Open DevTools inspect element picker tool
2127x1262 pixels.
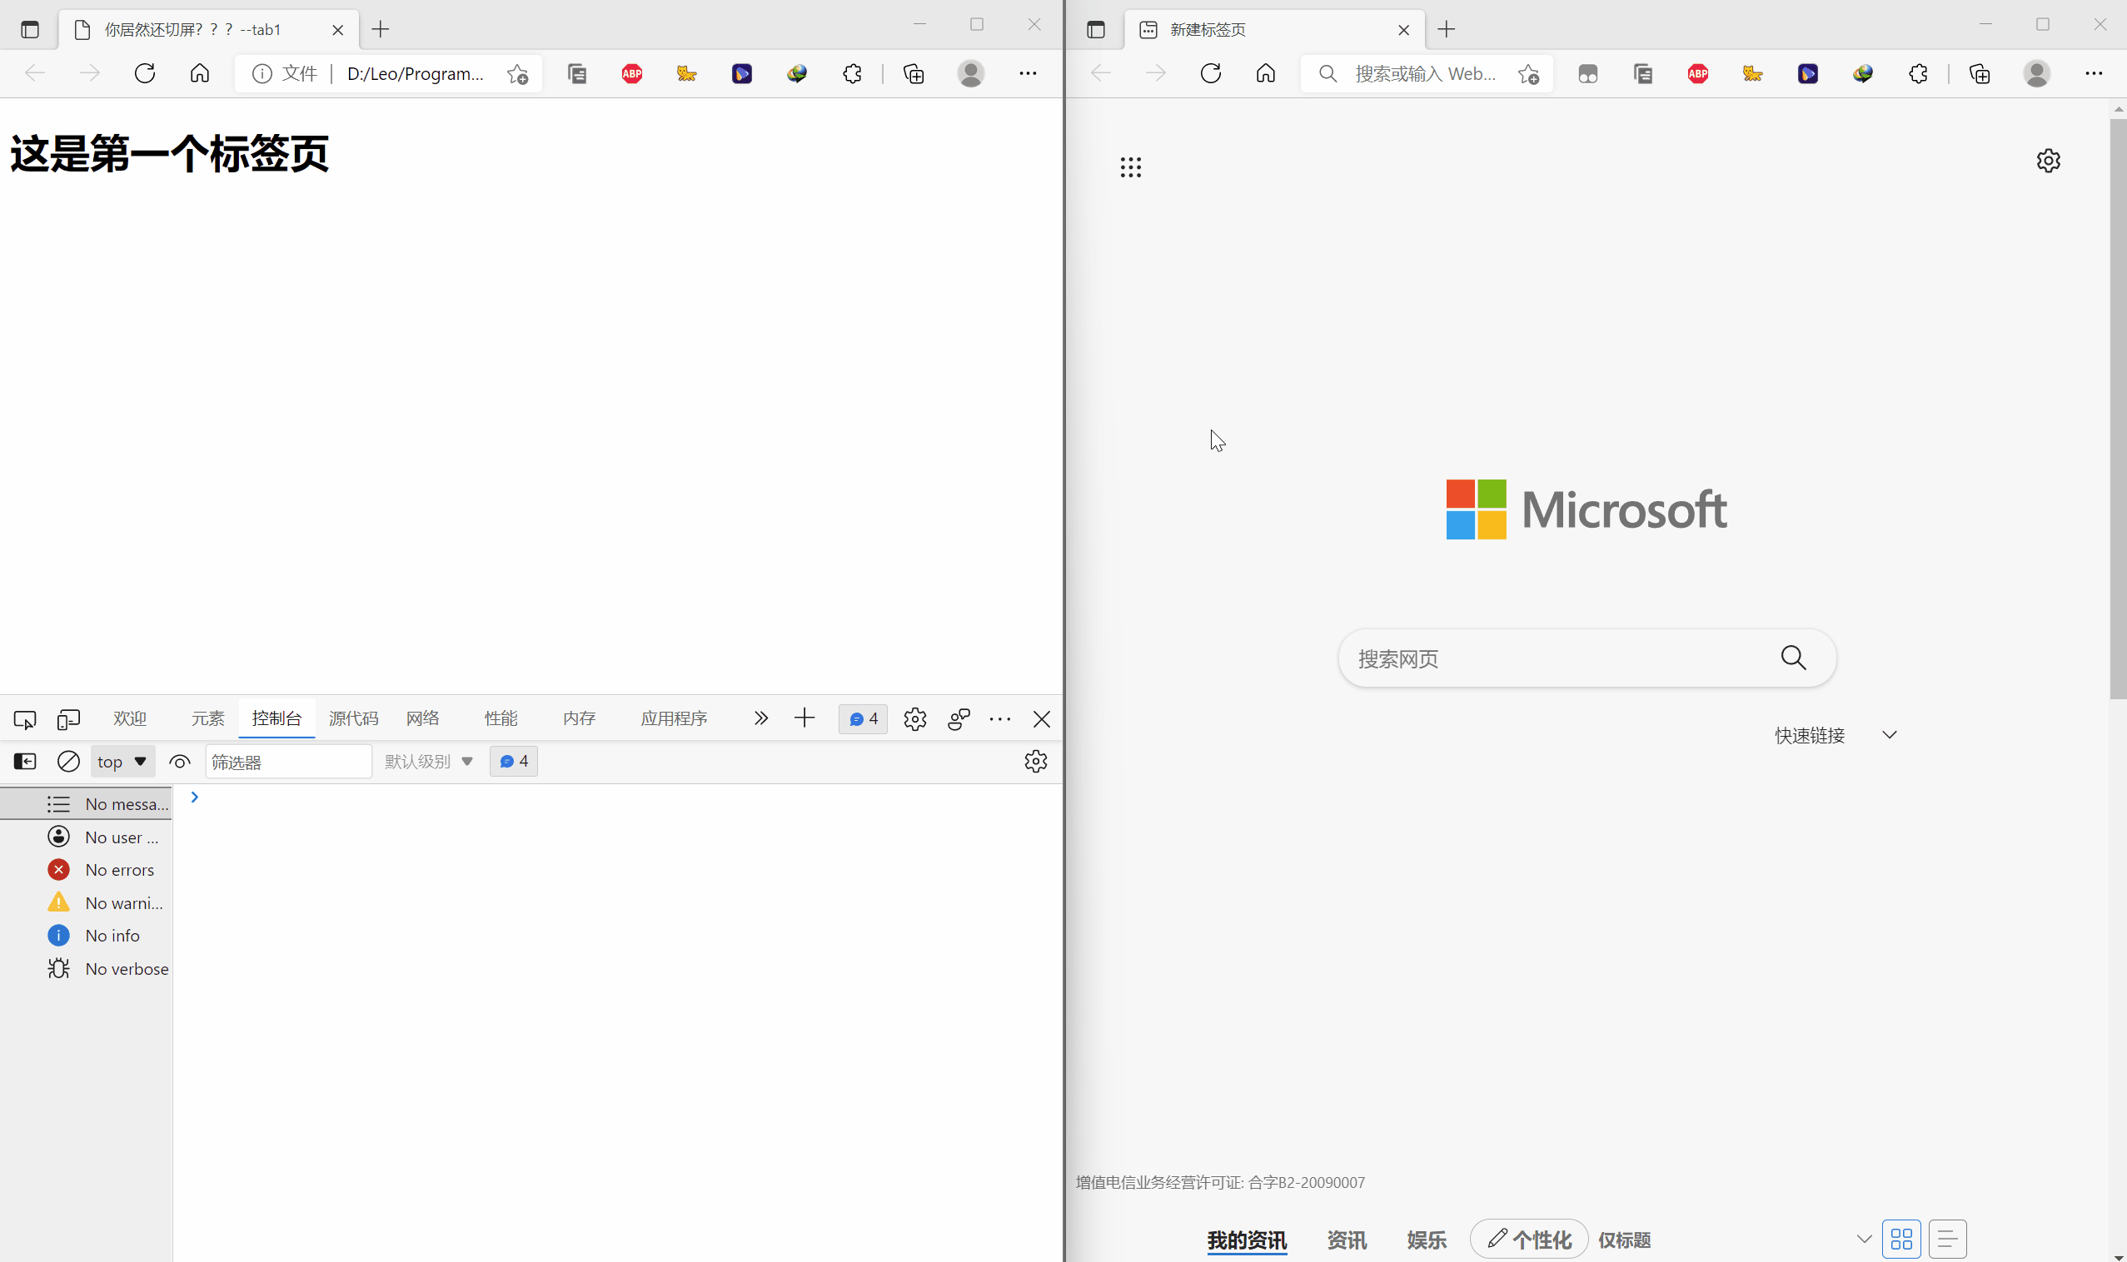25,719
